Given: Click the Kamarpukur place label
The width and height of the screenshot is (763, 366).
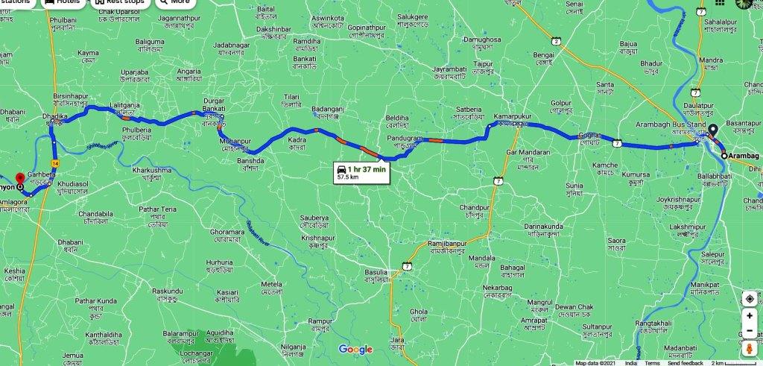Looking at the screenshot, I should tap(512, 117).
